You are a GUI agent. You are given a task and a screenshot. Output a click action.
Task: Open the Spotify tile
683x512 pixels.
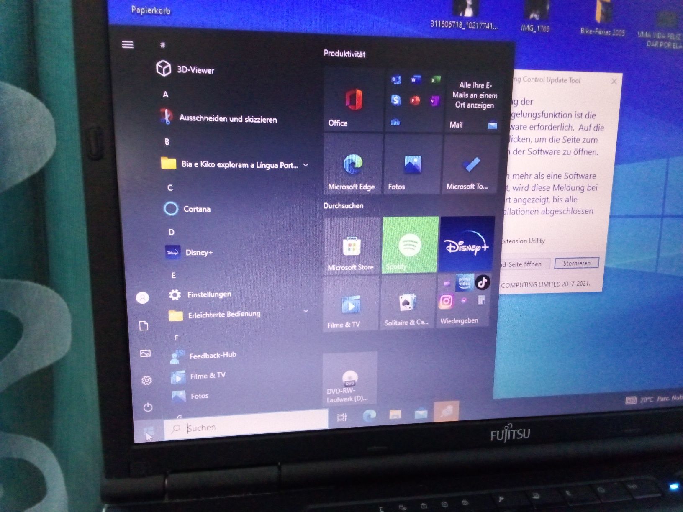pyautogui.click(x=410, y=245)
